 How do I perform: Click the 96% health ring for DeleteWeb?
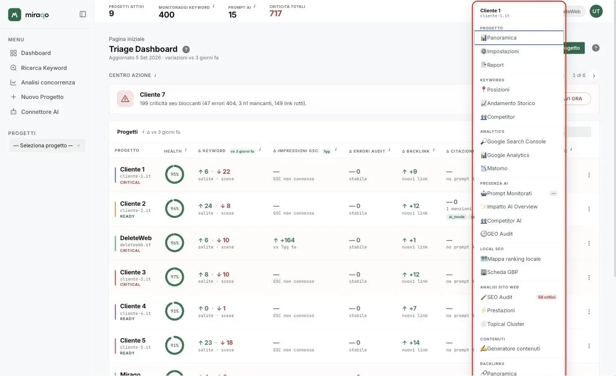click(x=175, y=243)
